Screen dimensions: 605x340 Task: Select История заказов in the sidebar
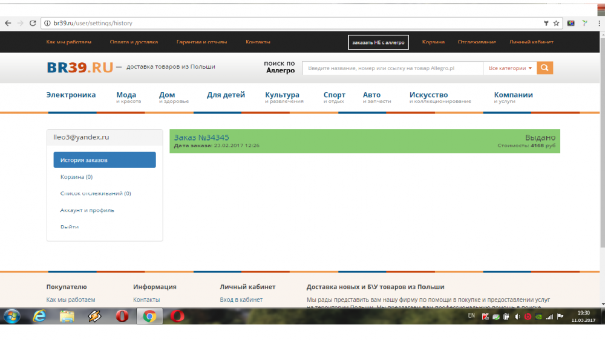click(105, 160)
